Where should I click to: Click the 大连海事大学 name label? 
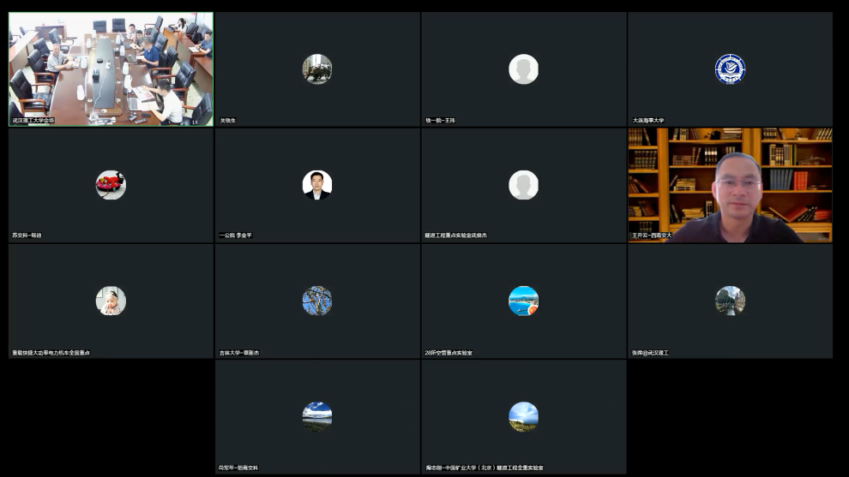648,121
